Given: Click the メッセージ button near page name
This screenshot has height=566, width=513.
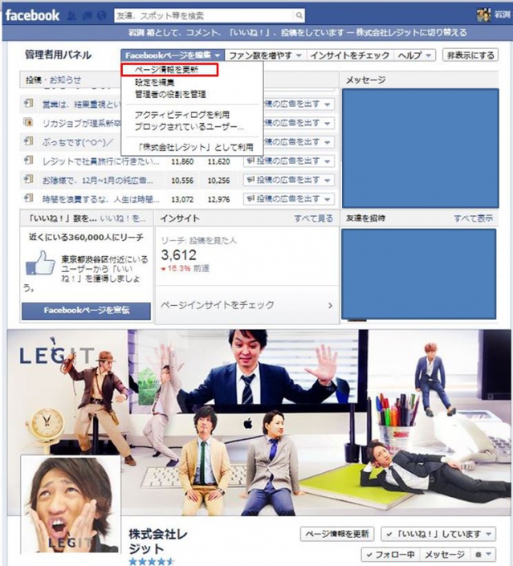Looking at the screenshot, I should (445, 555).
